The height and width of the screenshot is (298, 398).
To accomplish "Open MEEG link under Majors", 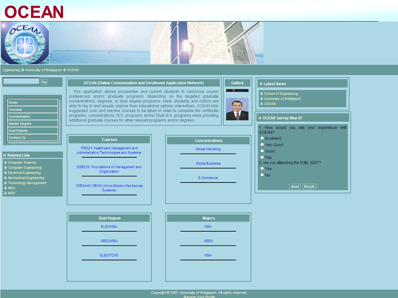I will (x=208, y=241).
